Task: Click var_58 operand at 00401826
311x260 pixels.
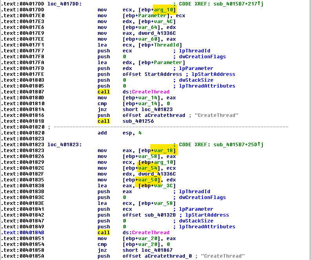Action: pyautogui.click(x=147, y=156)
